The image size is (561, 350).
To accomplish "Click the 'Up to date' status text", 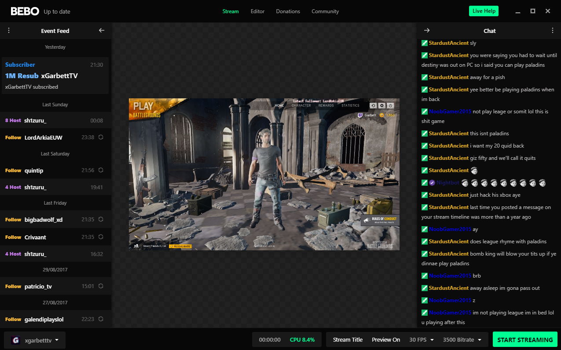I will (57, 12).
